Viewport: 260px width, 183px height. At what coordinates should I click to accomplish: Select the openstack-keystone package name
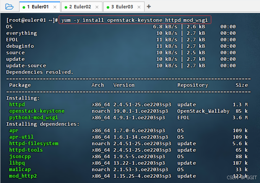coord(37,111)
